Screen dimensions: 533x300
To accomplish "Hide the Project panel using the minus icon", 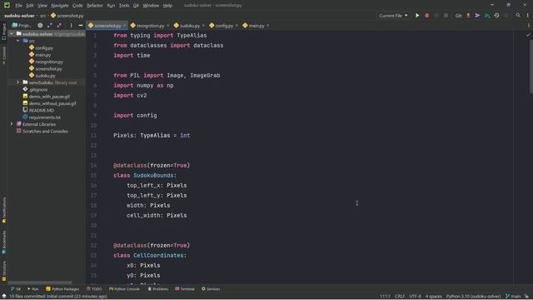I will [81, 26].
